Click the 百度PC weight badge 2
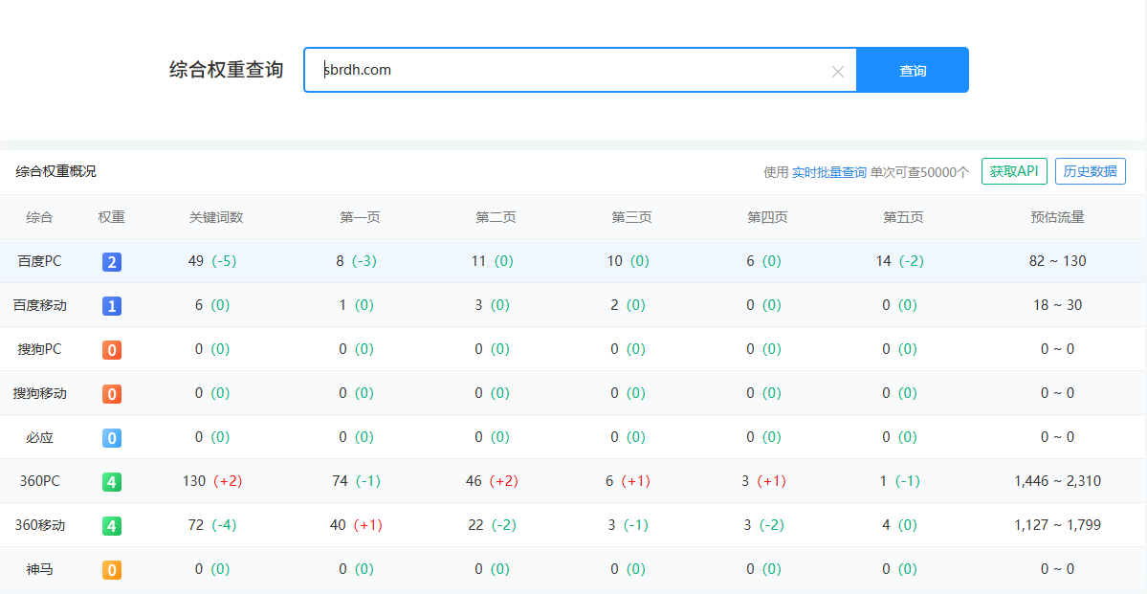Image resolution: width=1147 pixels, height=594 pixels. pos(112,262)
